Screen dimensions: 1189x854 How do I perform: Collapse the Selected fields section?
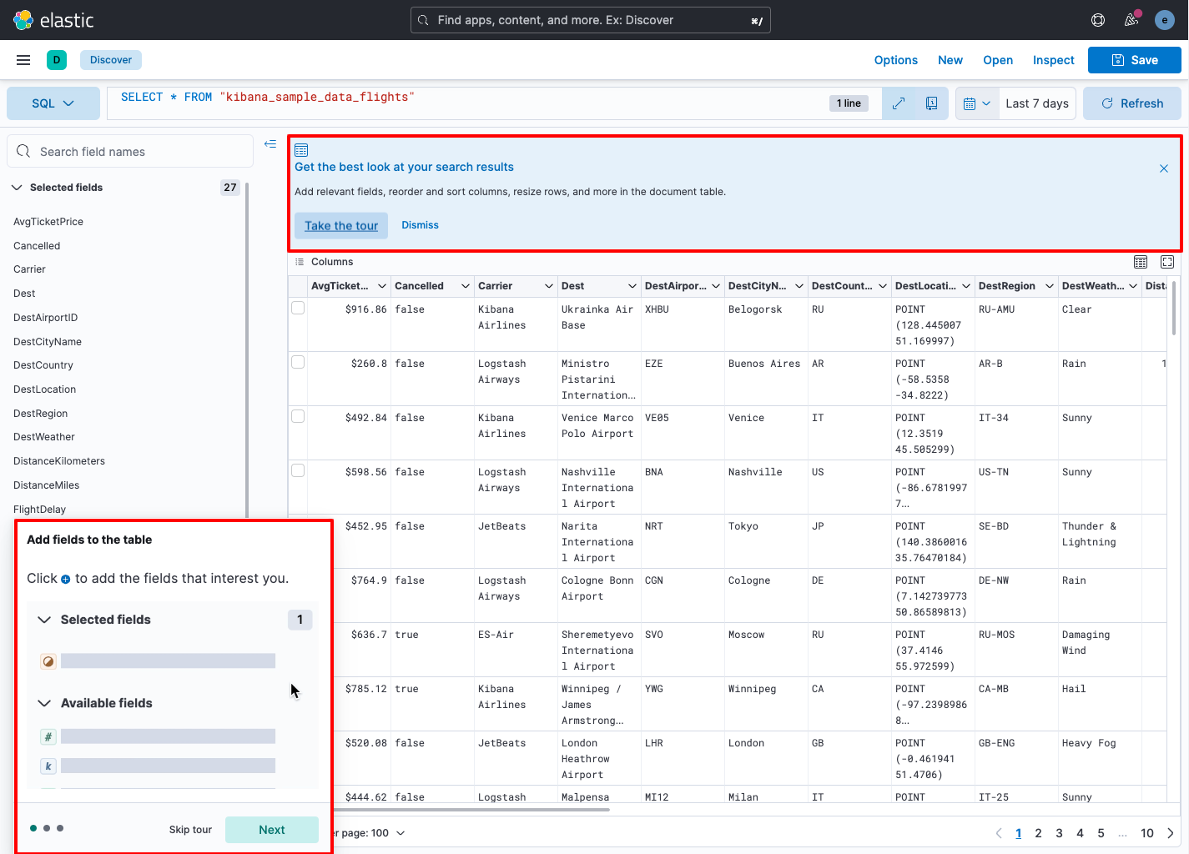(17, 188)
